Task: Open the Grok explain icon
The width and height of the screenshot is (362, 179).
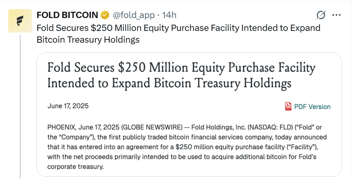Action: click(x=321, y=15)
